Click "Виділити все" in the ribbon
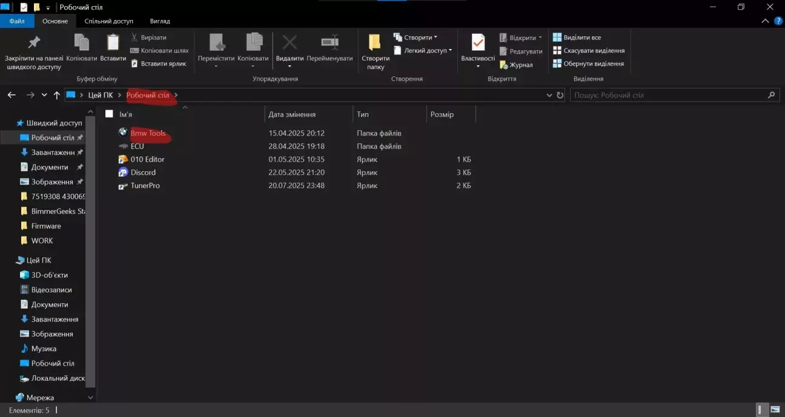 pos(577,38)
